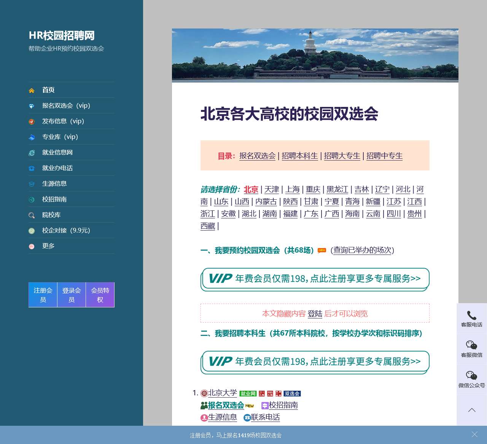Close the bottom registration banner
487x444 pixels.
(x=474, y=434)
